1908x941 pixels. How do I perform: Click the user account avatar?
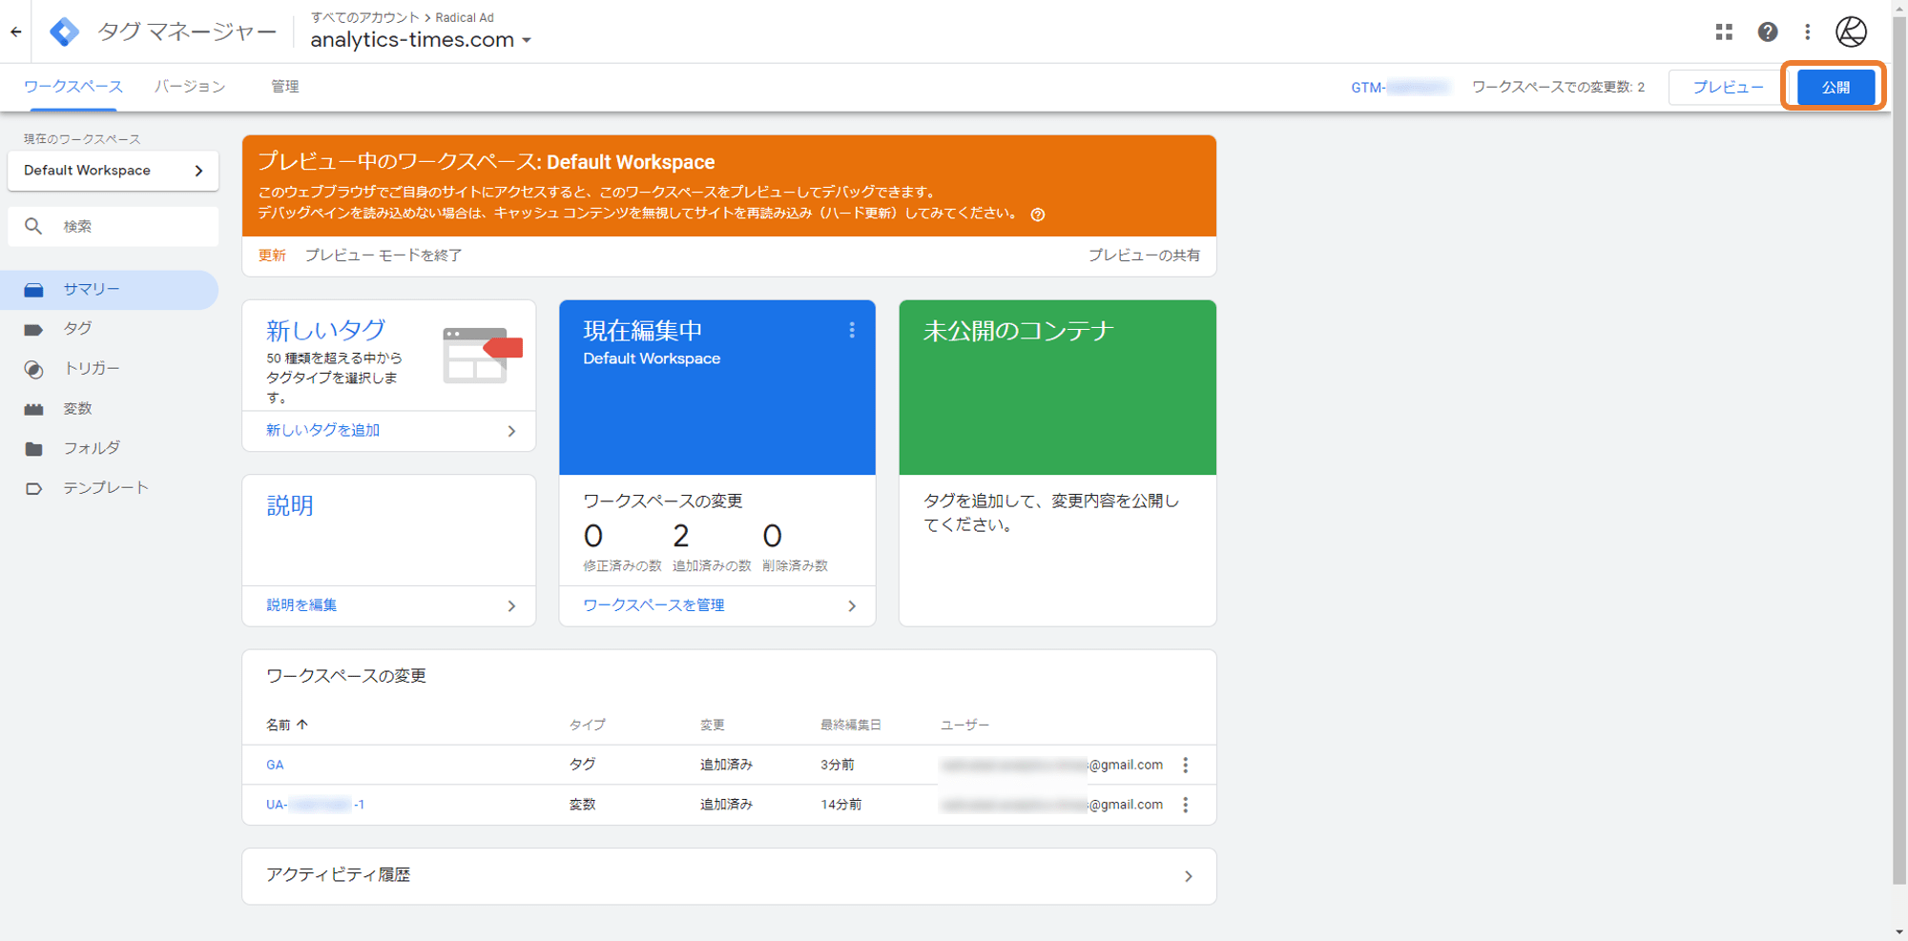[1851, 31]
